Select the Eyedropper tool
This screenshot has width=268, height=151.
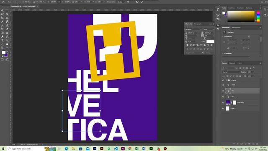point(2,21)
